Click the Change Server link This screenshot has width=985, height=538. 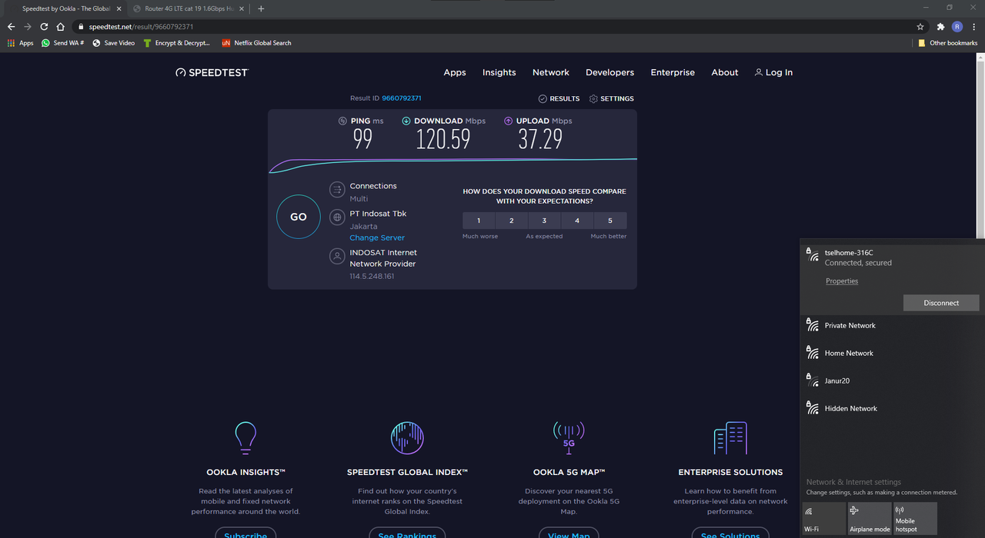pos(377,237)
